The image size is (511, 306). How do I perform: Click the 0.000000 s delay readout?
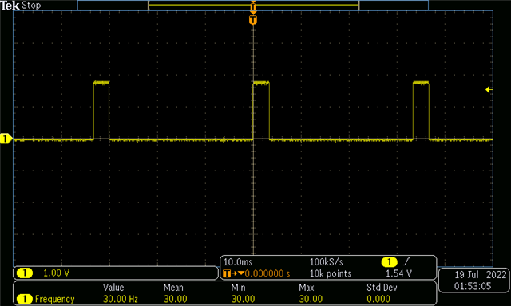(267, 273)
